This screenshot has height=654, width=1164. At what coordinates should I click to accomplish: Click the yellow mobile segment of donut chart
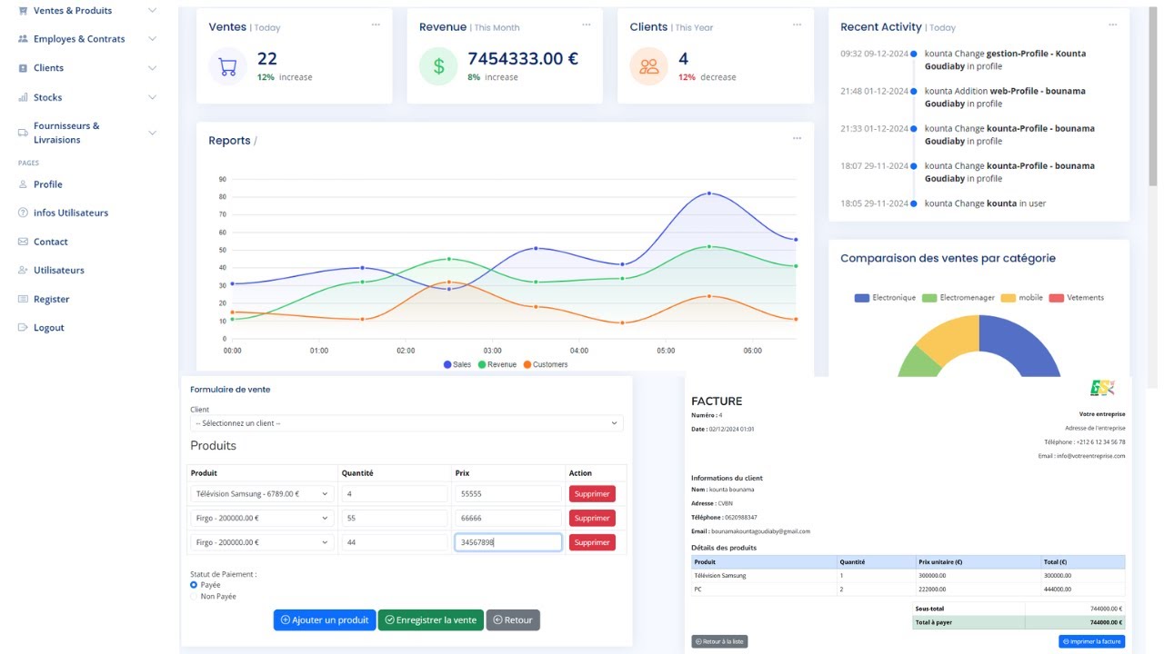click(949, 335)
